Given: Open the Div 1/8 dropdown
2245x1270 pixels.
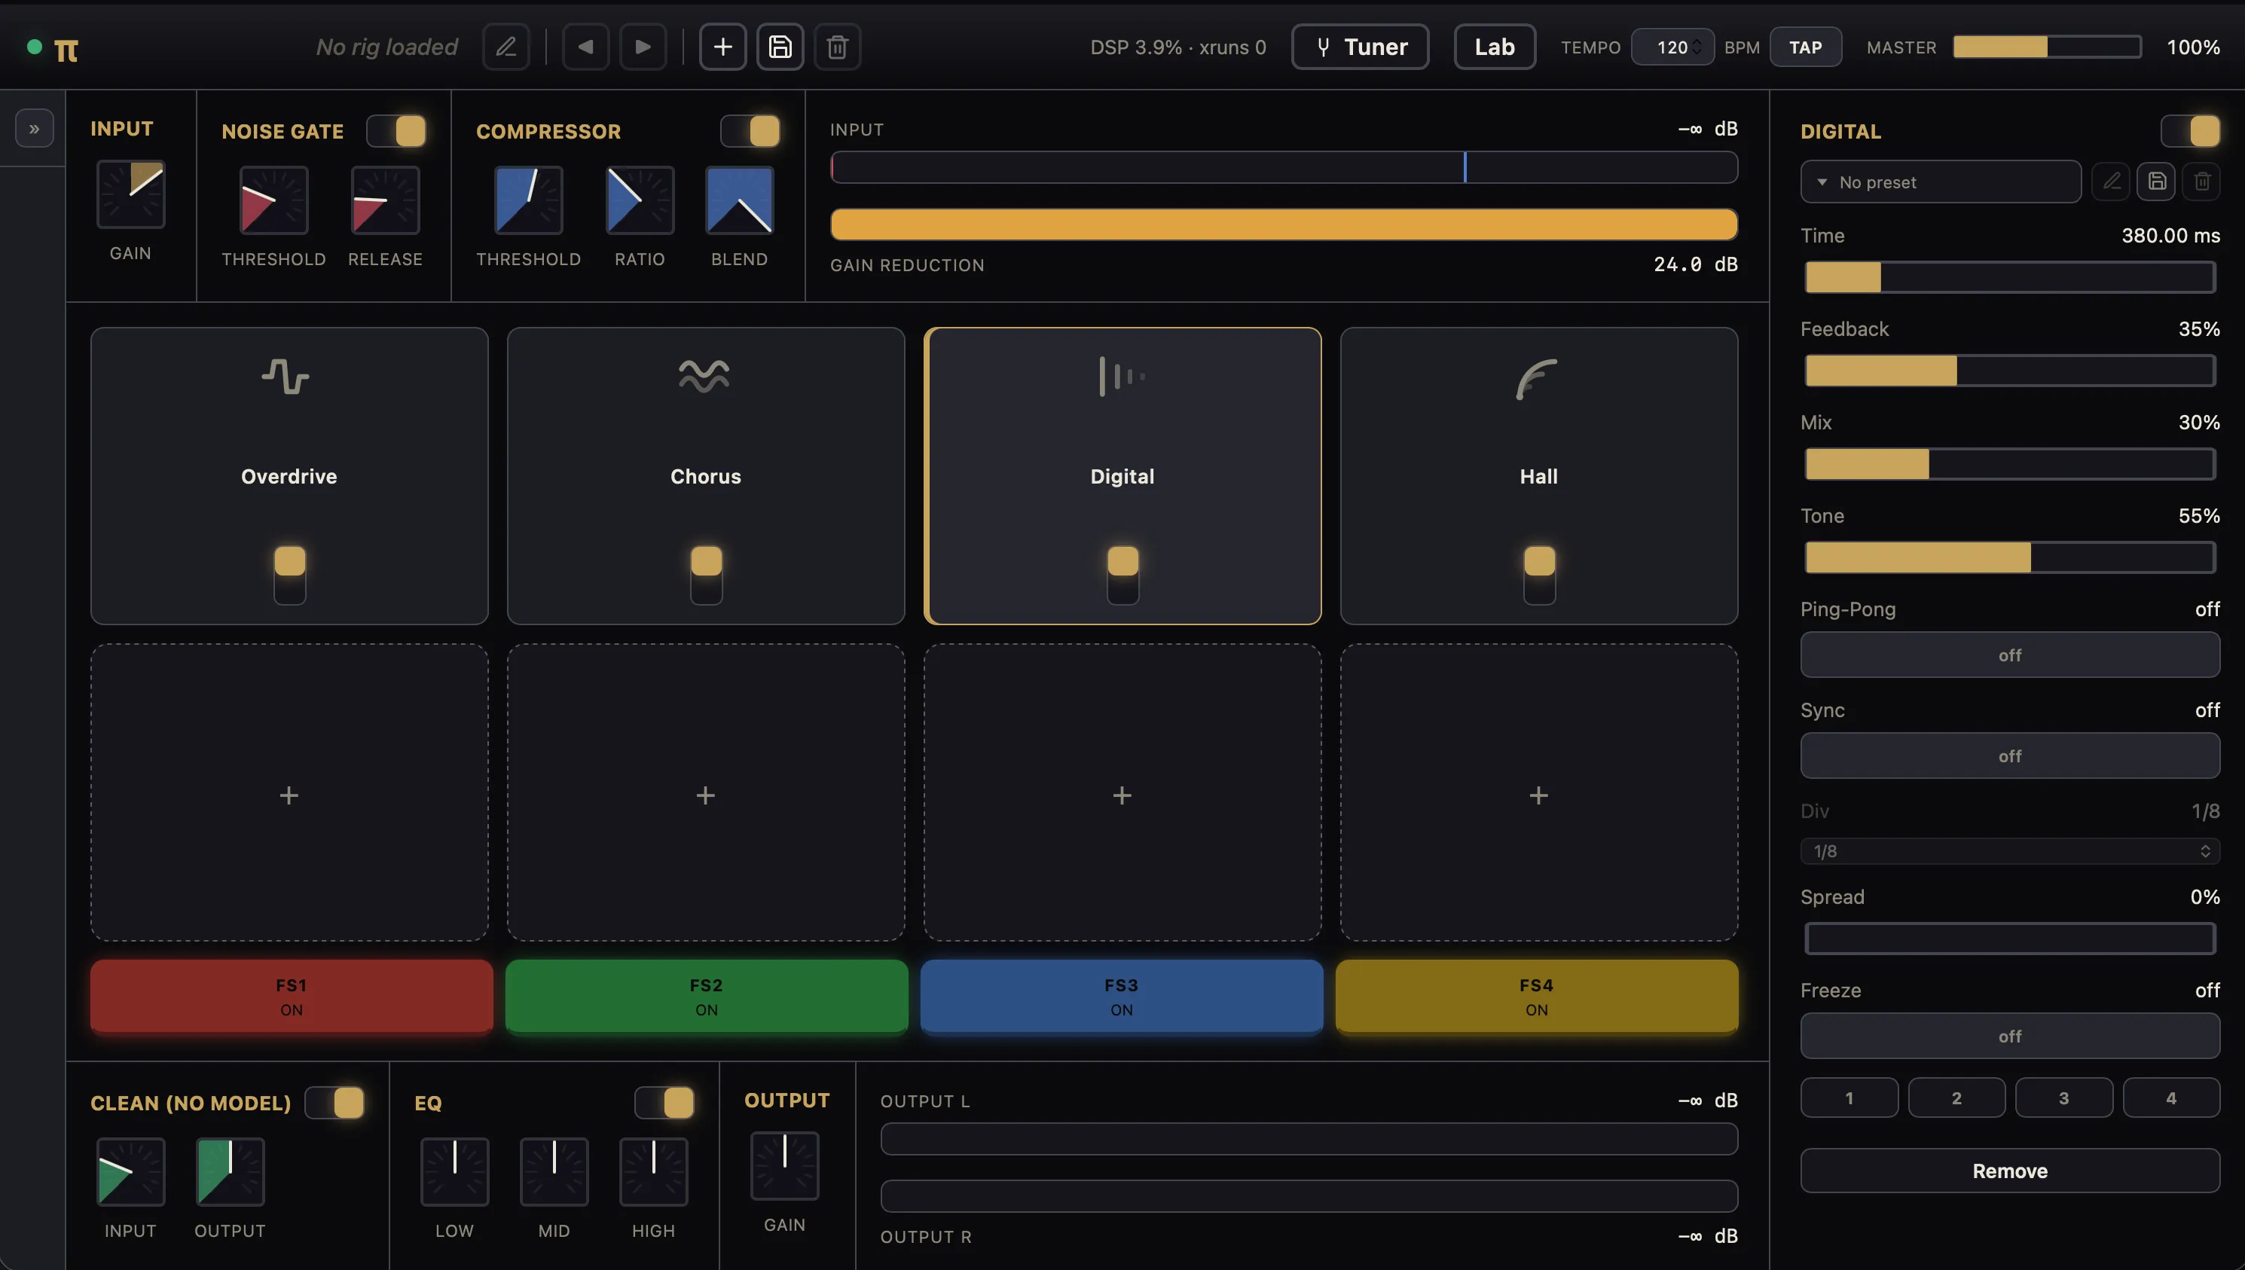Looking at the screenshot, I should pyautogui.click(x=2009, y=851).
